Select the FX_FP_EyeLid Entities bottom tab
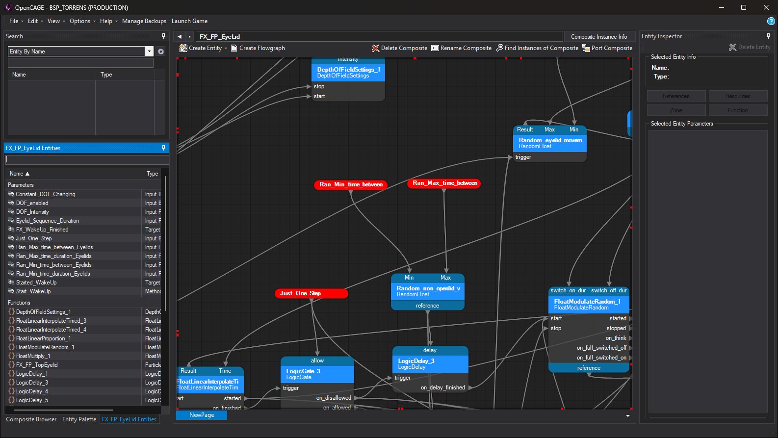778x438 pixels. click(x=129, y=419)
